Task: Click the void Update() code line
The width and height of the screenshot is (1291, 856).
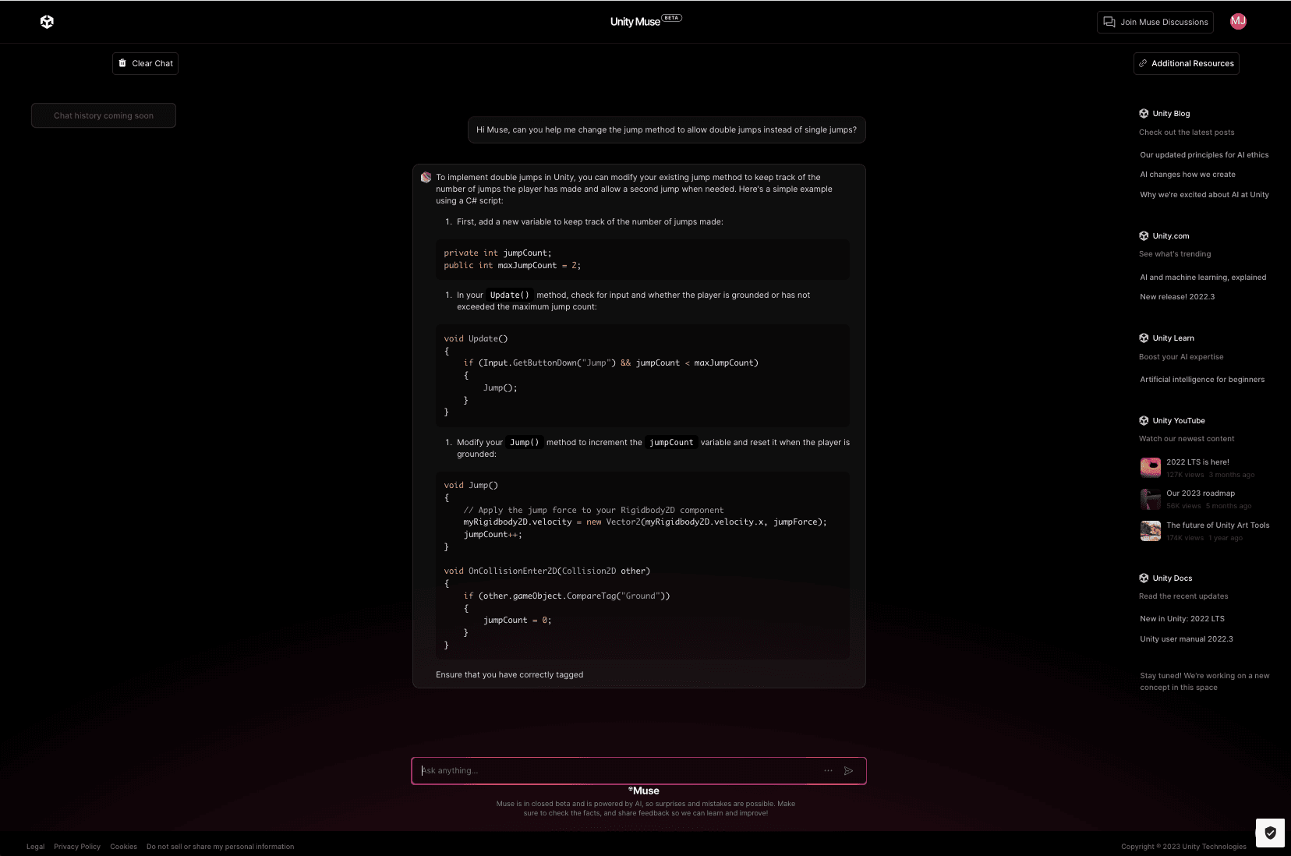Action: [x=476, y=339]
